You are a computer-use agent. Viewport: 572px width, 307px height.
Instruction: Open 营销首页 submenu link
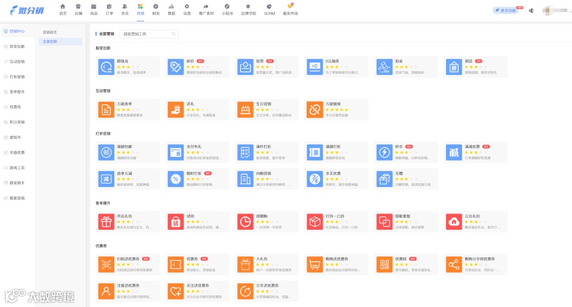[50, 32]
